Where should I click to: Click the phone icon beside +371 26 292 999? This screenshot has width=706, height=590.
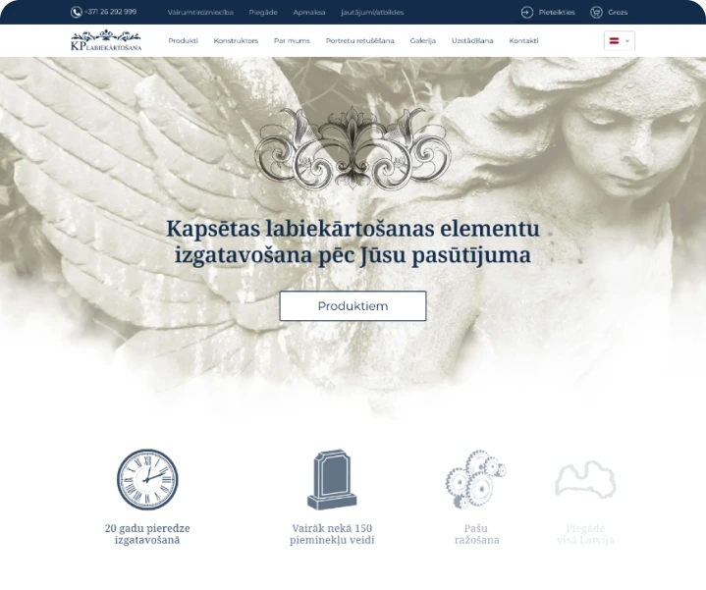(x=76, y=12)
